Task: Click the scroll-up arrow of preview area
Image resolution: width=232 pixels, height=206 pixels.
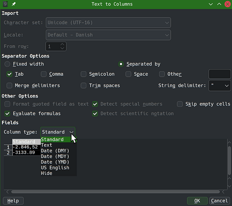Action: coord(229,143)
